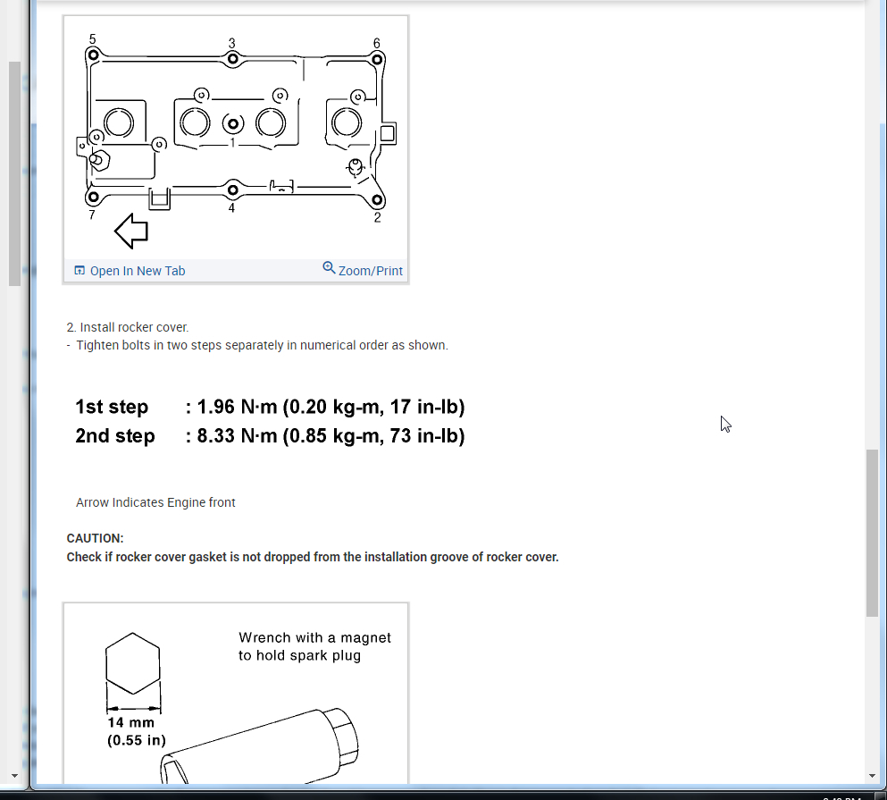Screen dimensions: 887x800
Task: Click 'Wrench with a magnet' caption text
Action: point(314,646)
